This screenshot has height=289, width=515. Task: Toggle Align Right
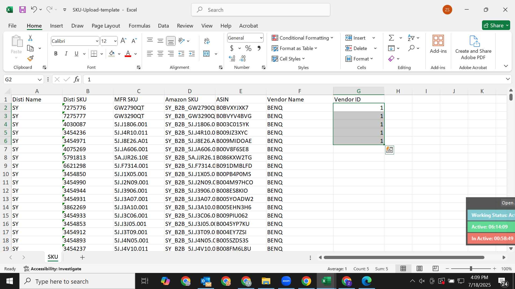pos(171,54)
